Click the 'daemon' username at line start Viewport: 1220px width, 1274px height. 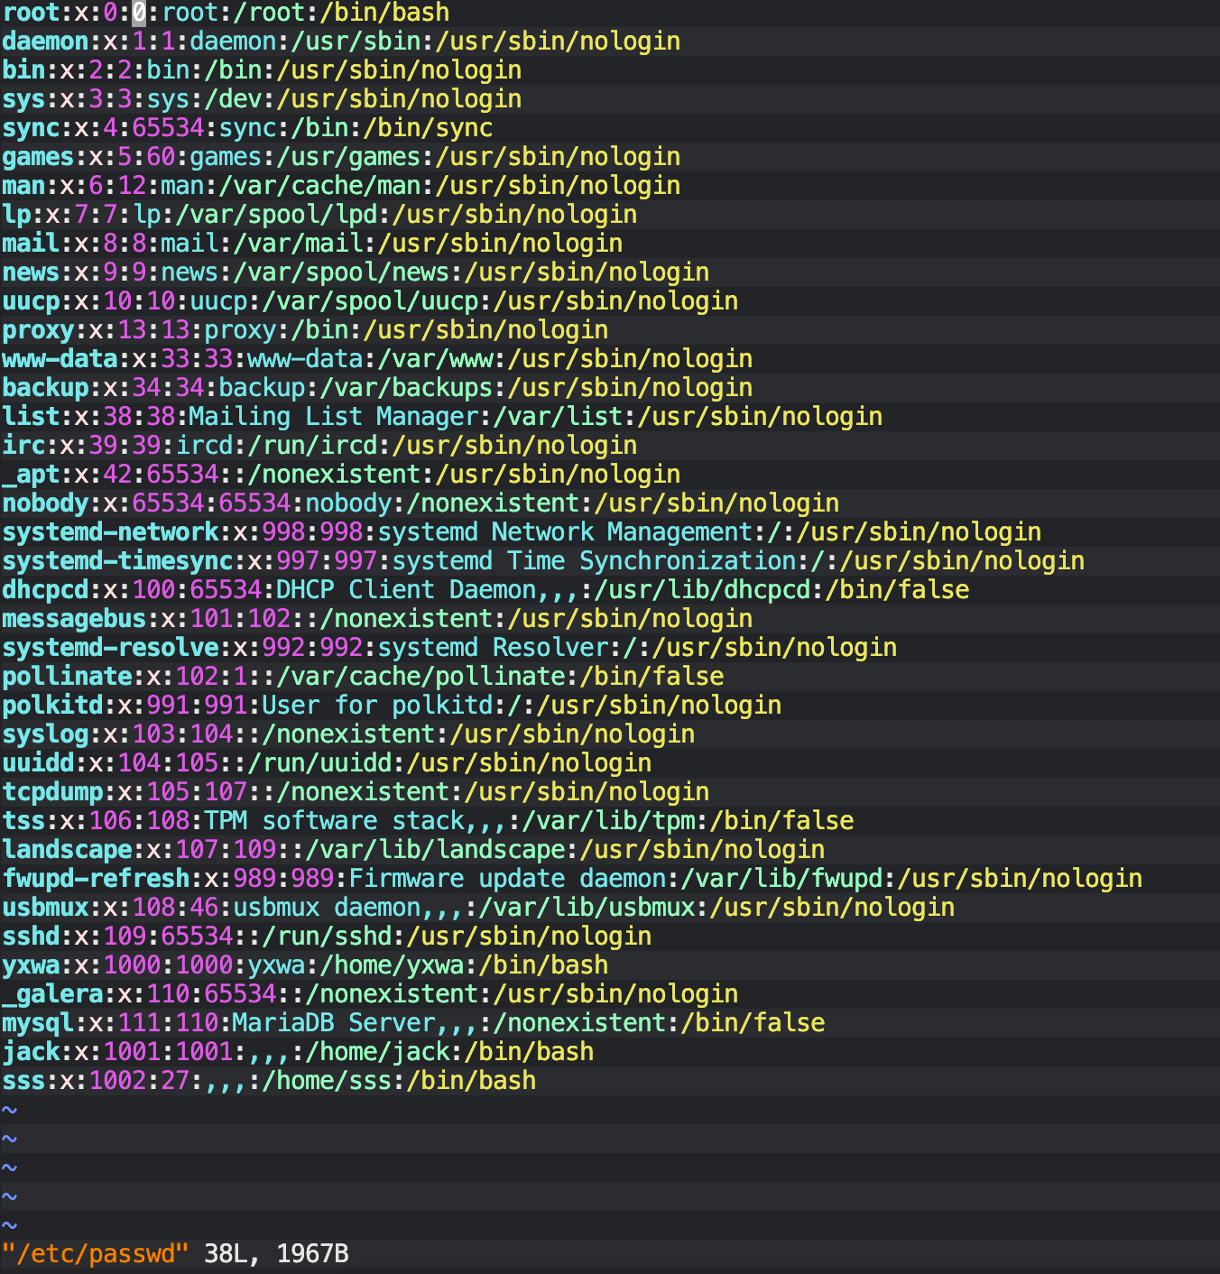click(x=45, y=42)
